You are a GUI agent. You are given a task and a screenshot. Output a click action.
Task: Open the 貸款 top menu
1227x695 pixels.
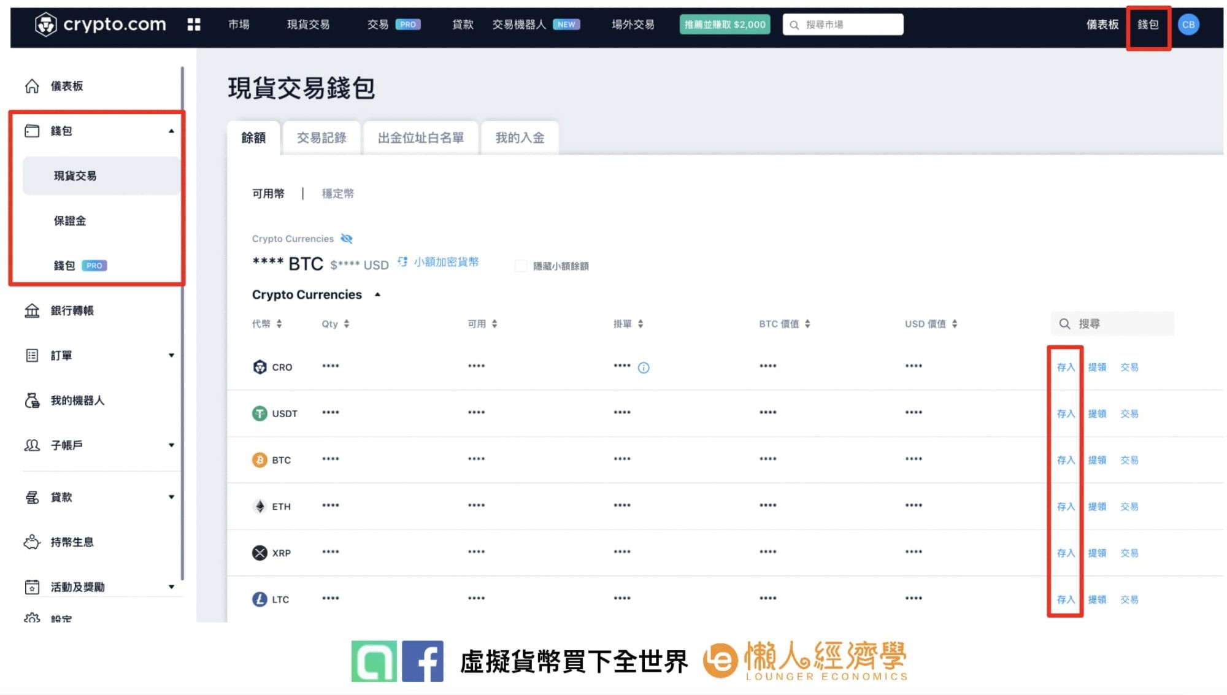coord(463,25)
